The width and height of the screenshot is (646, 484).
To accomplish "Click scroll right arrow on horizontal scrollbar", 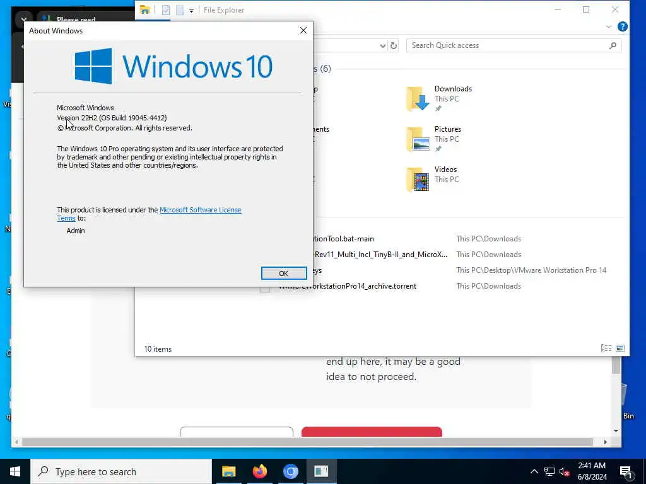I will (x=605, y=442).
